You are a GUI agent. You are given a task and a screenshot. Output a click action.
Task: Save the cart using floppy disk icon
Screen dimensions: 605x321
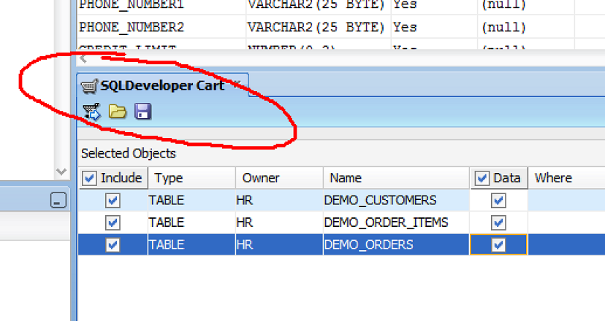(142, 112)
